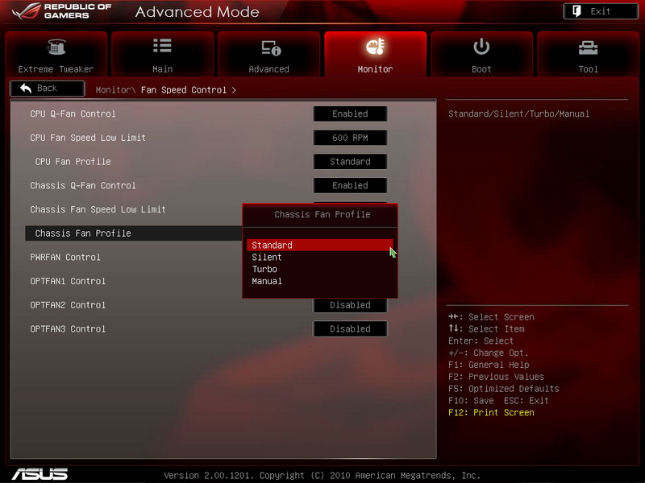Select the CPU Fan Profile label

pyautogui.click(x=73, y=162)
